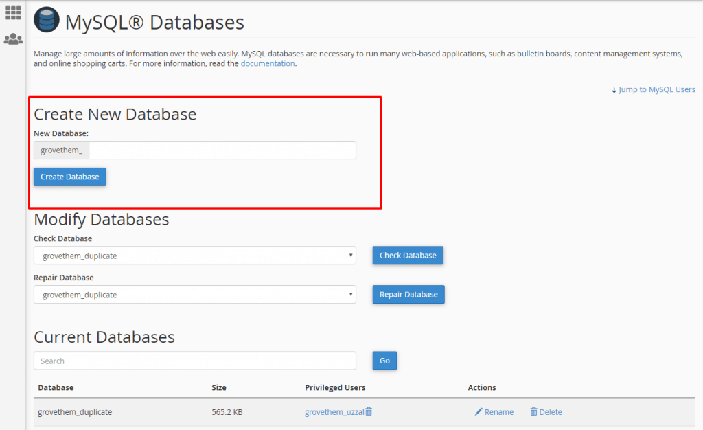Click the Actions column header

[482, 387]
